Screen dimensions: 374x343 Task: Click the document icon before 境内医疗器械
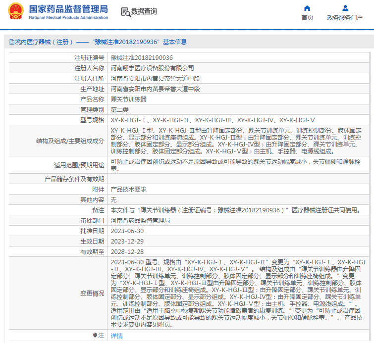pos(12,42)
